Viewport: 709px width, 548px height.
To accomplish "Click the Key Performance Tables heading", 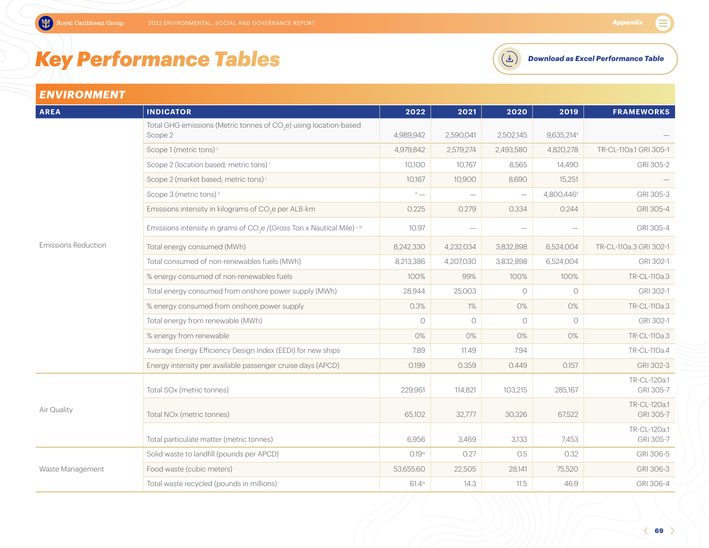I will coord(158,59).
